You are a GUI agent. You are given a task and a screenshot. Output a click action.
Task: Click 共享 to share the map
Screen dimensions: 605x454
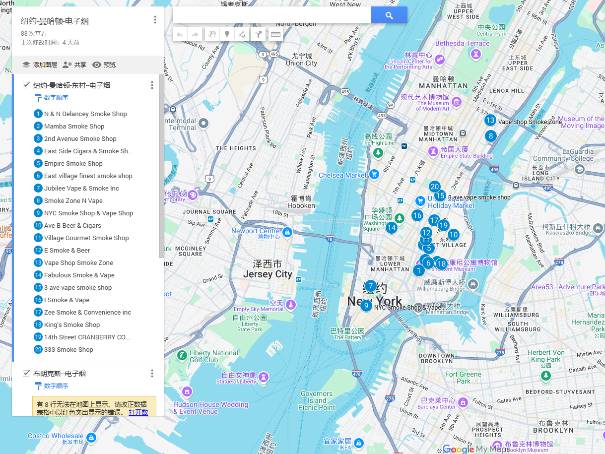coord(74,65)
